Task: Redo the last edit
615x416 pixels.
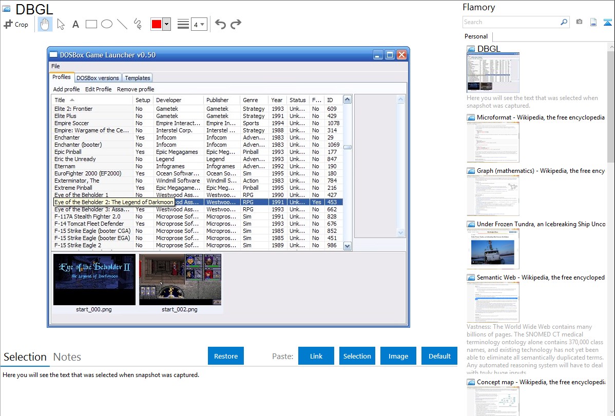Action: pyautogui.click(x=236, y=24)
